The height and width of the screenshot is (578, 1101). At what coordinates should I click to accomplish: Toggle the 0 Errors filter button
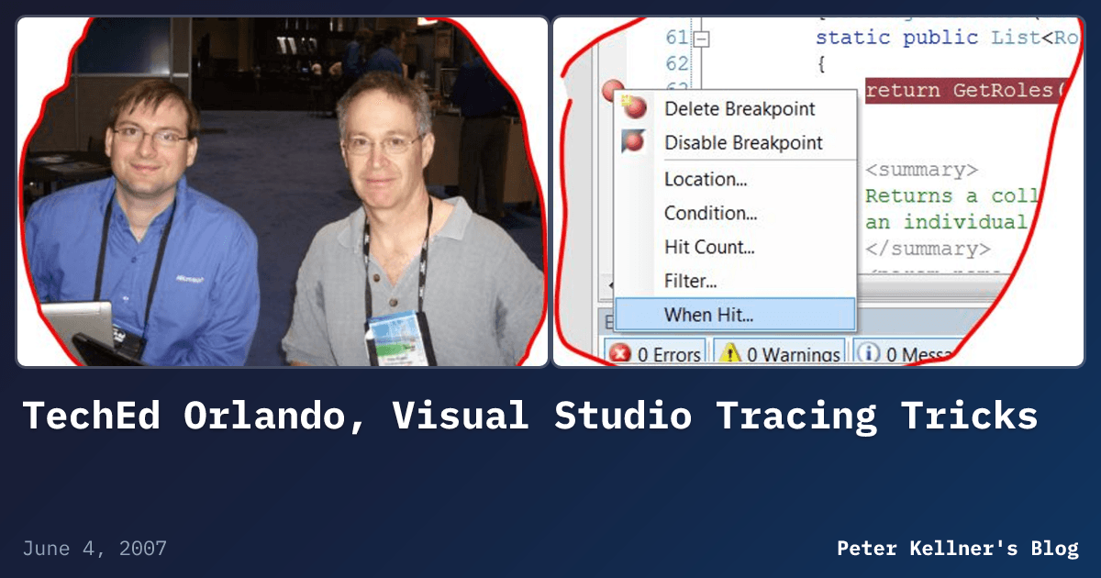[655, 353]
